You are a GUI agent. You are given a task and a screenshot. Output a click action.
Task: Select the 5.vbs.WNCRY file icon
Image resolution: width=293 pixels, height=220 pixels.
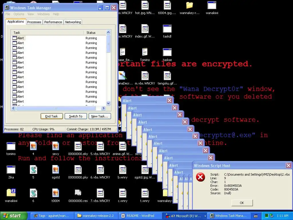pyautogui.click(x=100, y=146)
